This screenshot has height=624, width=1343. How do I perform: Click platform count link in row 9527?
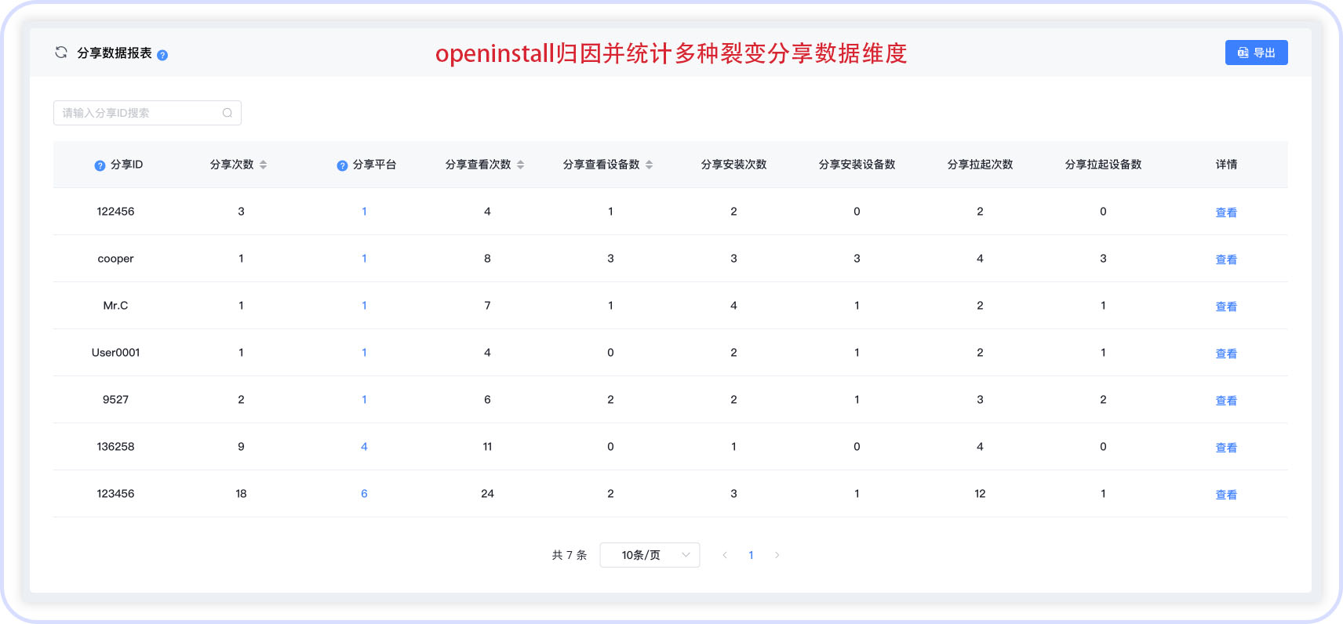364,400
